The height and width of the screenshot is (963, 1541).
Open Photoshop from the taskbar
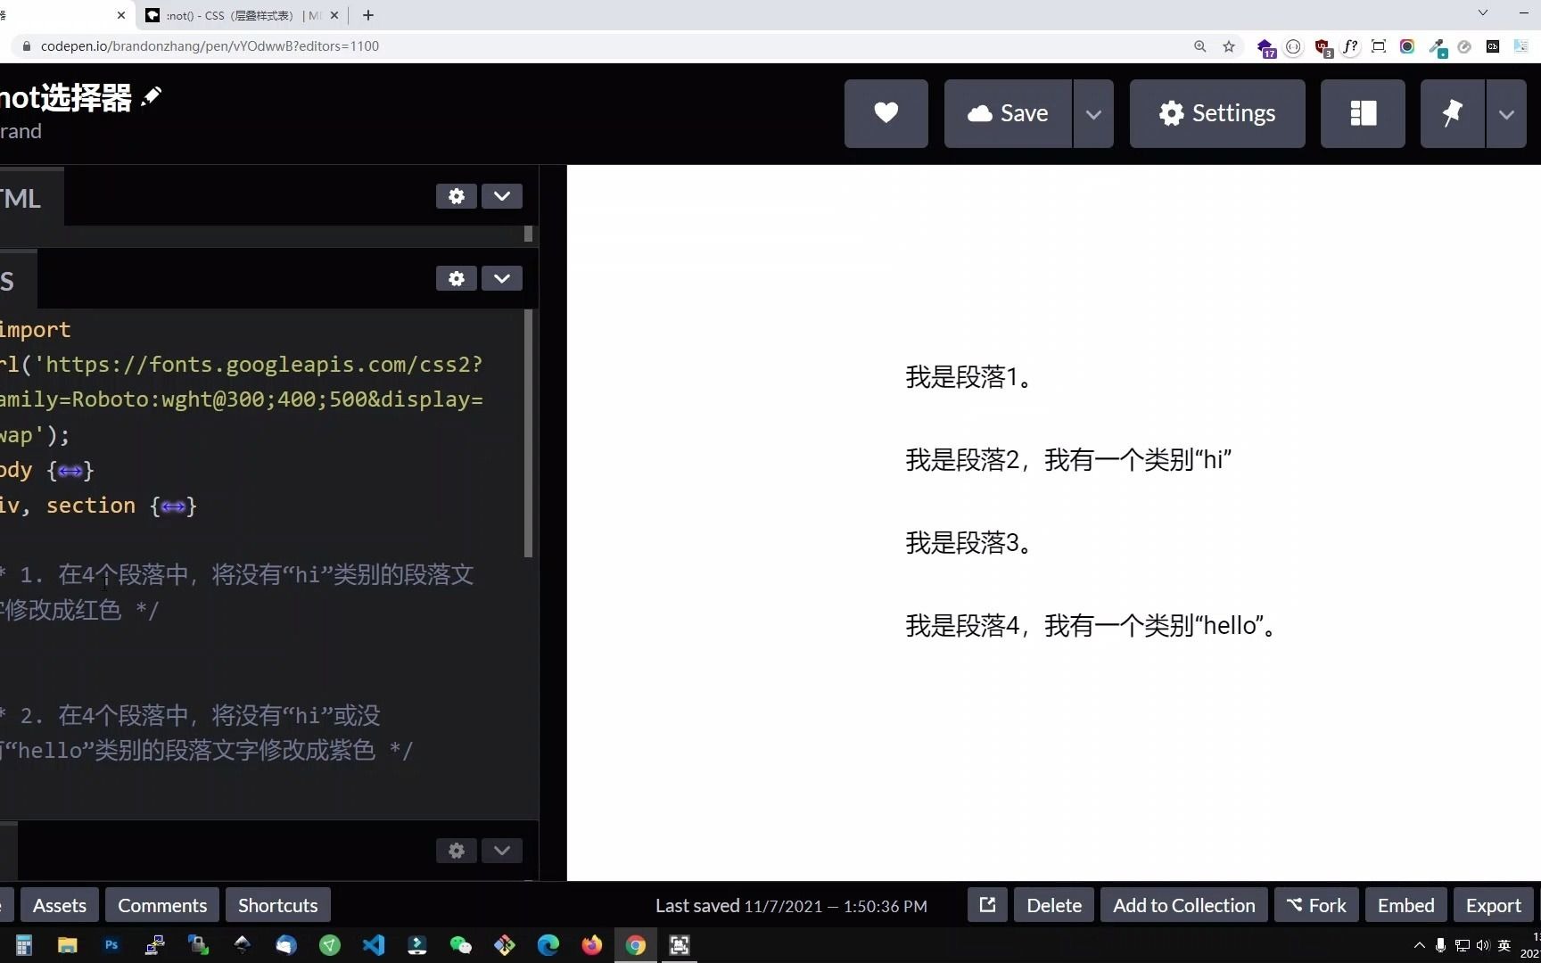pos(111,945)
